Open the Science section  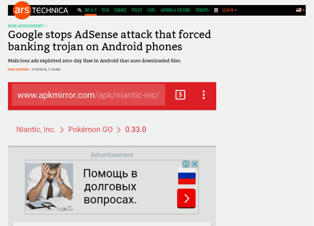pos(120,10)
